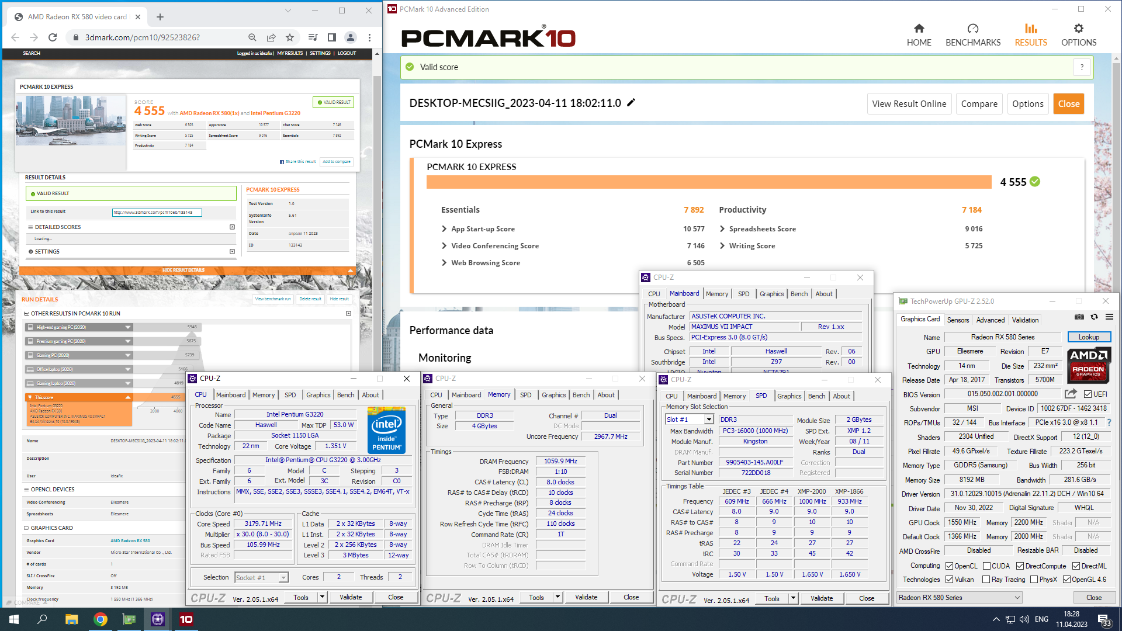
Task: Toggle OpenGL 4.6 checkbox in GPU-Z
Action: [x=1066, y=580]
